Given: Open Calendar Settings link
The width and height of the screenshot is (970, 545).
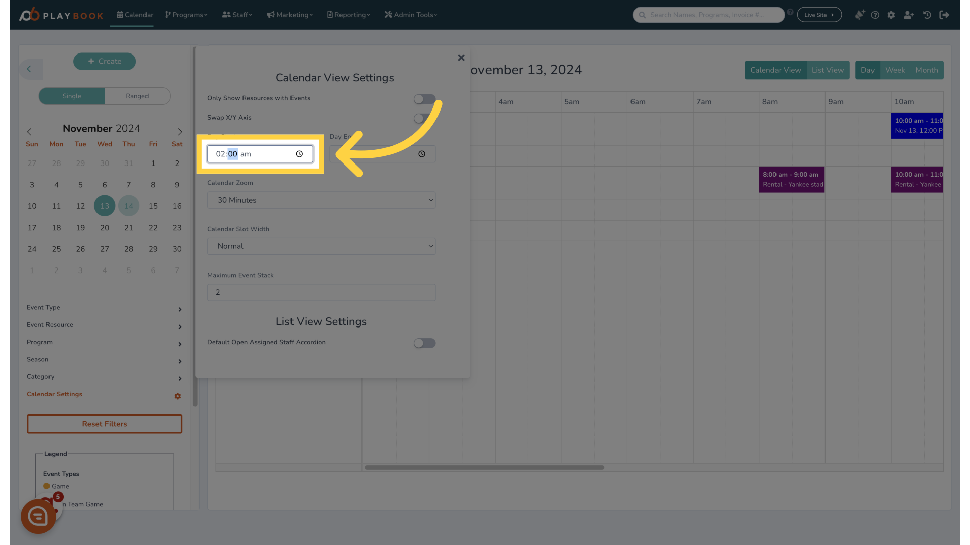Looking at the screenshot, I should [55, 394].
